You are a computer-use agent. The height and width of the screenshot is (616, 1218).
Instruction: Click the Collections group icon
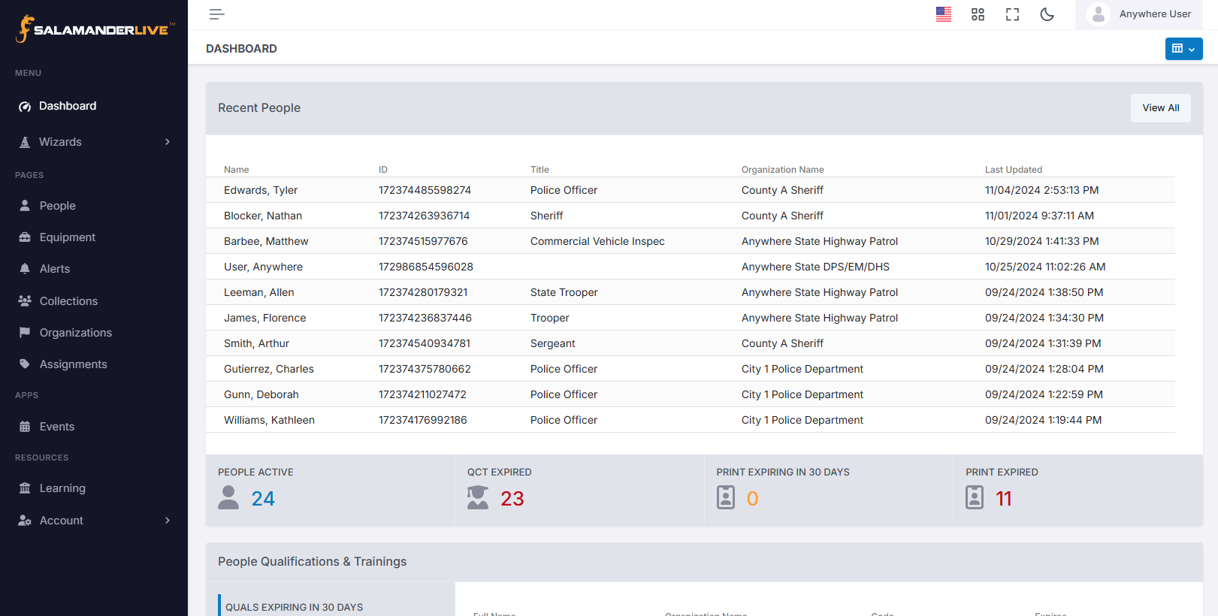pos(25,300)
